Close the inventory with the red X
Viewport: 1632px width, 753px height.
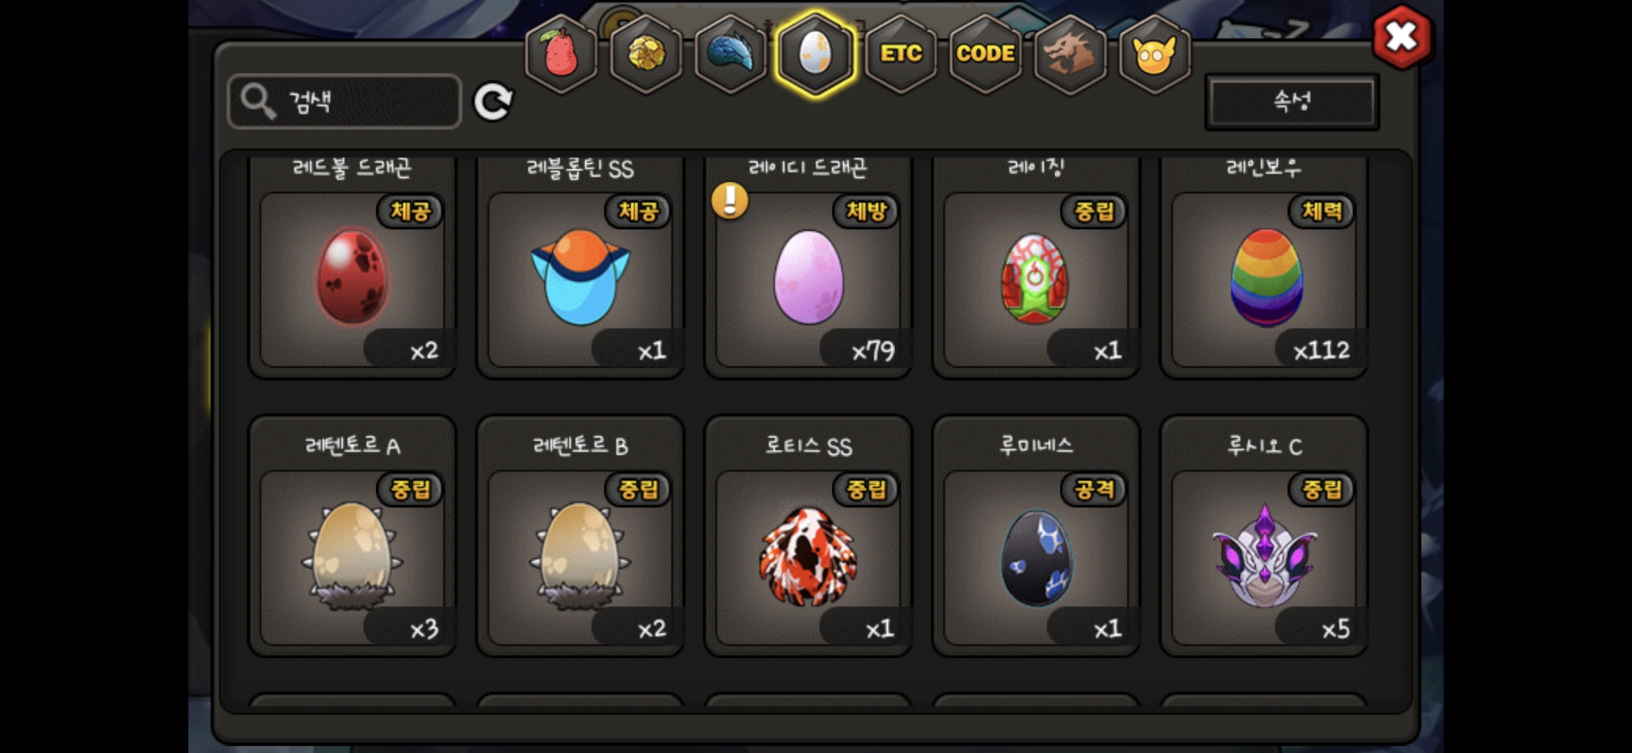click(x=1401, y=37)
